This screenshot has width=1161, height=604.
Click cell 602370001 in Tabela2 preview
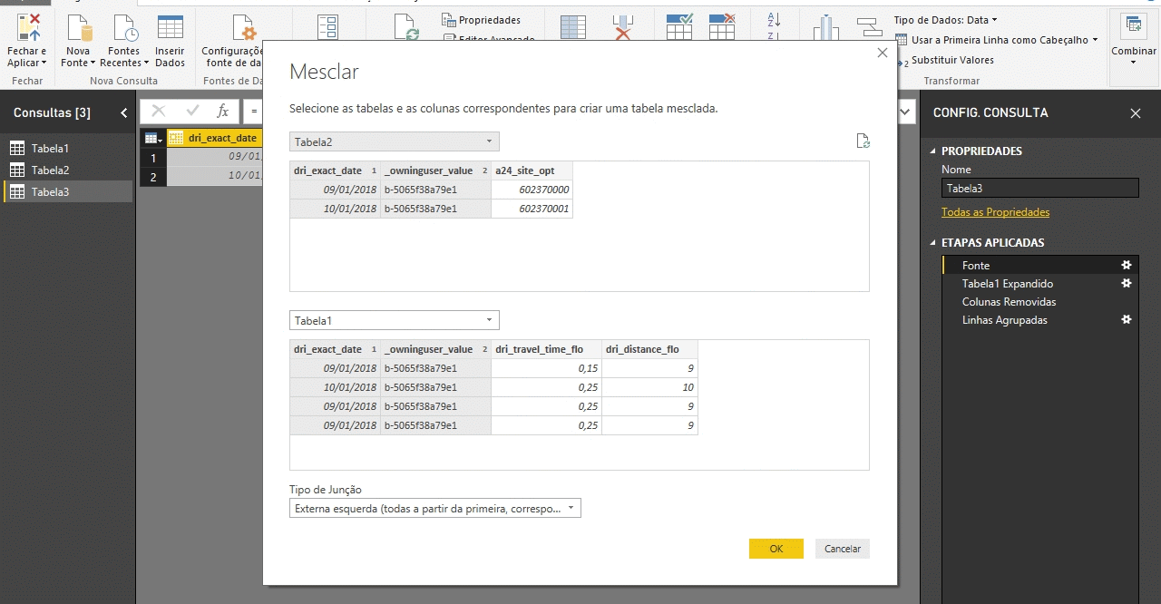pyautogui.click(x=532, y=209)
